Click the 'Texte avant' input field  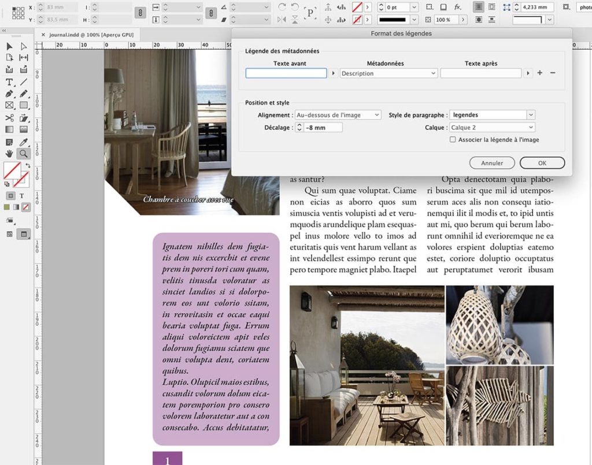coord(286,73)
